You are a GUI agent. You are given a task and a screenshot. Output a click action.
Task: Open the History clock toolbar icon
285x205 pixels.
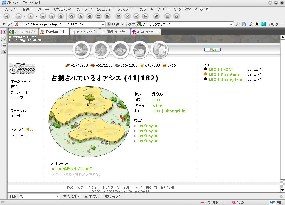coord(90,16)
